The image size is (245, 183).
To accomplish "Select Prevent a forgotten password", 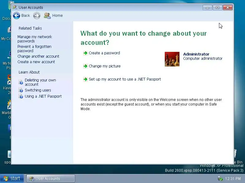I will click(34, 49).
